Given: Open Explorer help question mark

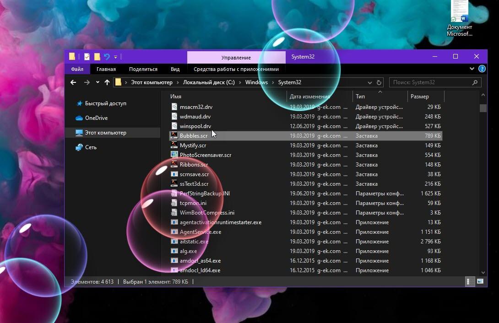Looking at the screenshot, I should (482, 69).
